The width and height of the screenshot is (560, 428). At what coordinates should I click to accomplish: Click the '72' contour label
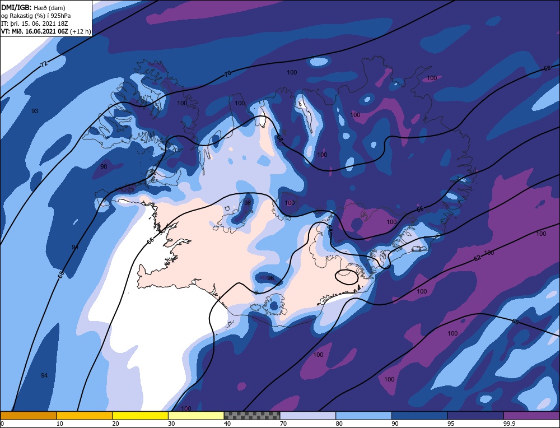coord(44,64)
